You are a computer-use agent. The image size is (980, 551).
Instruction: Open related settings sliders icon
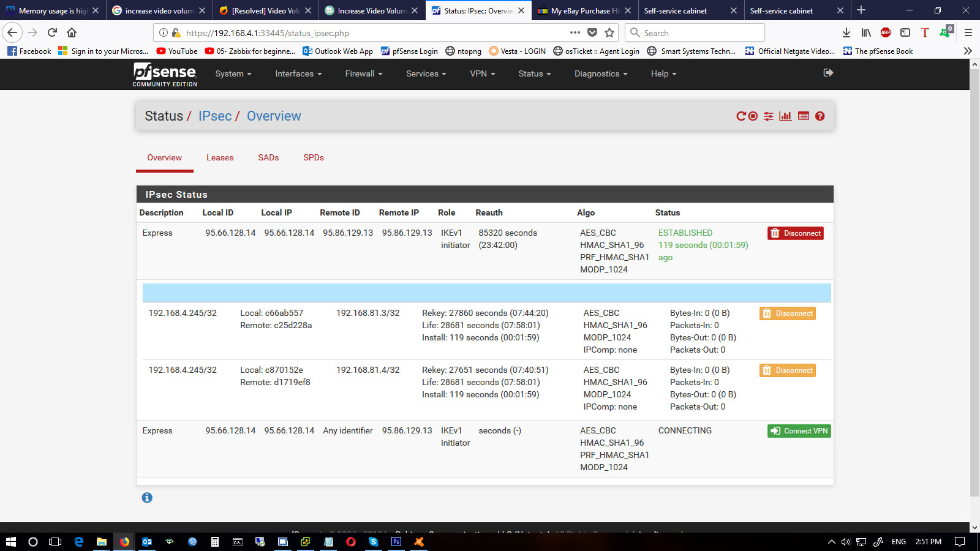pyautogui.click(x=768, y=116)
